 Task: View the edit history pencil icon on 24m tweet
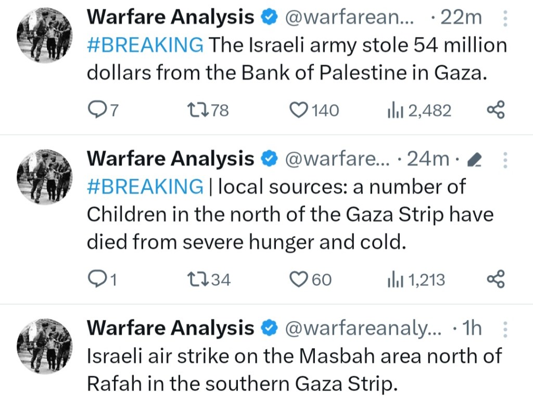click(474, 160)
